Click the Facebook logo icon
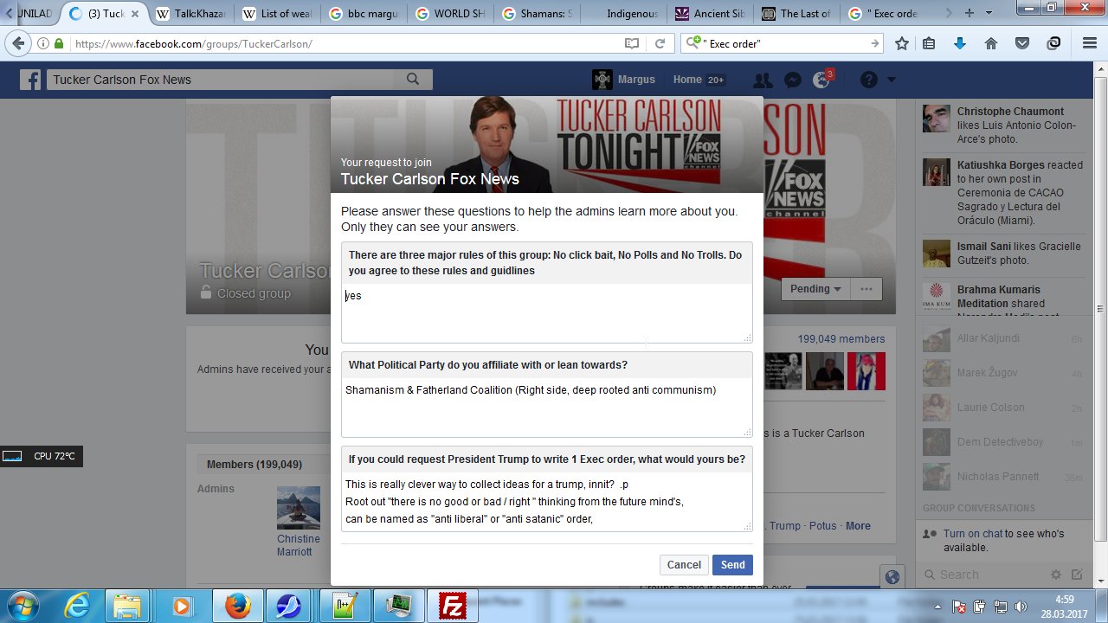The image size is (1108, 623). (x=31, y=80)
